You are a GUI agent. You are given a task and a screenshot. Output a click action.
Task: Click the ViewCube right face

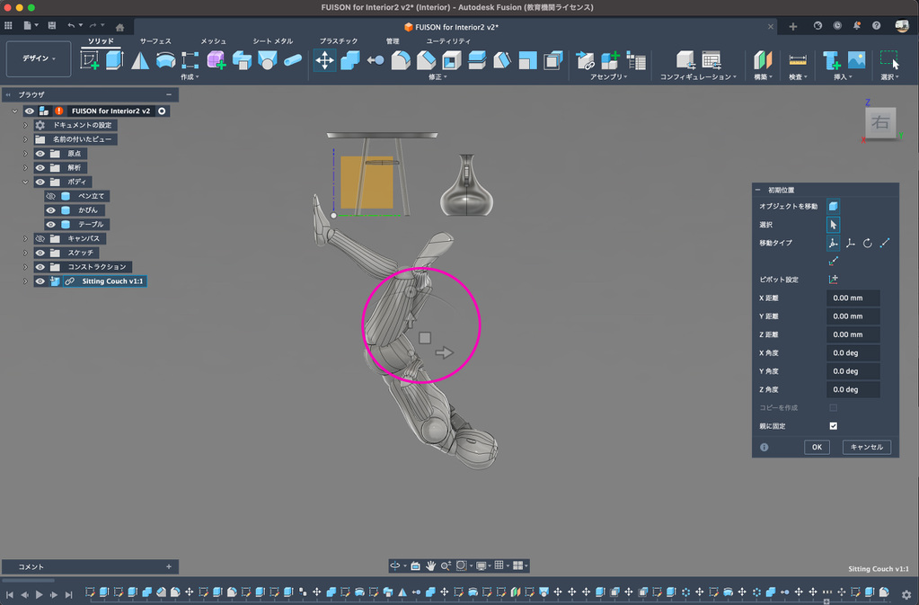tap(879, 123)
